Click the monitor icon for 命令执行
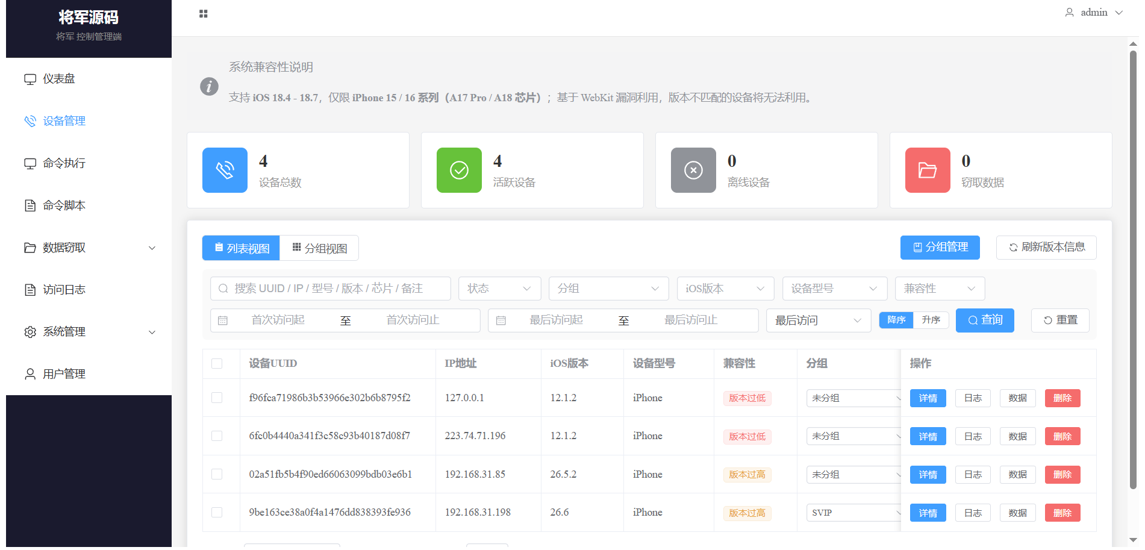This screenshot has height=550, width=1145. [x=30, y=163]
